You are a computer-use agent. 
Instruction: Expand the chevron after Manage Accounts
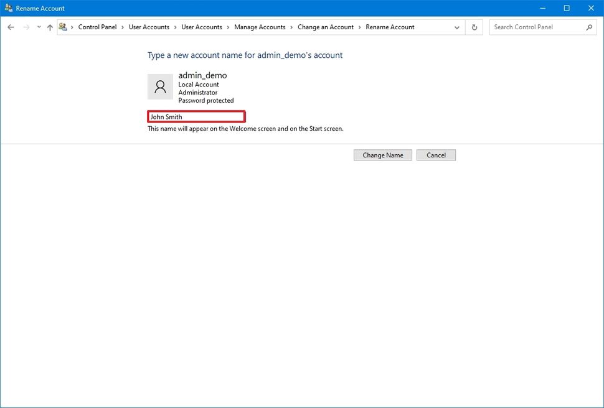(291, 27)
